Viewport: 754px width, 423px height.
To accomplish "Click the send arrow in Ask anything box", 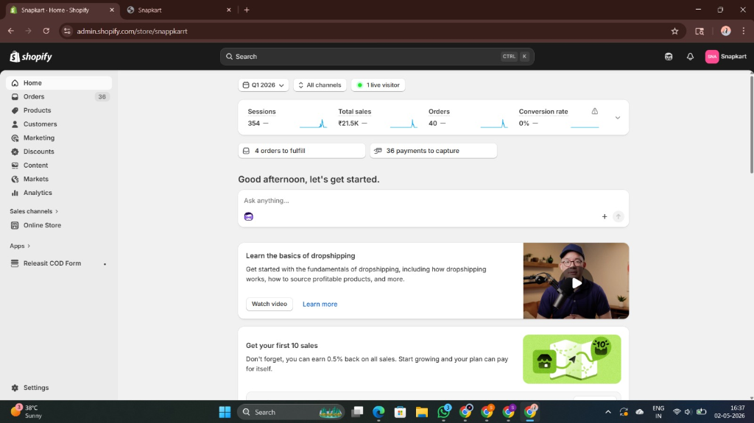I will coord(619,216).
